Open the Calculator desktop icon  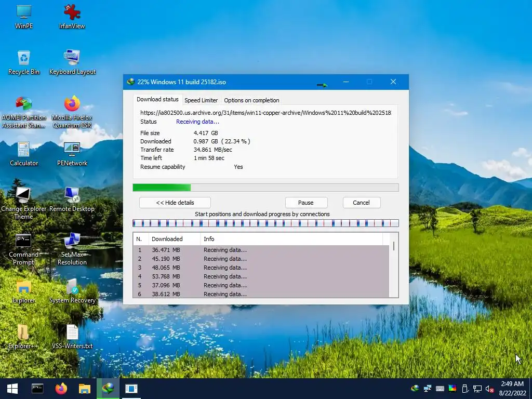[24, 154]
